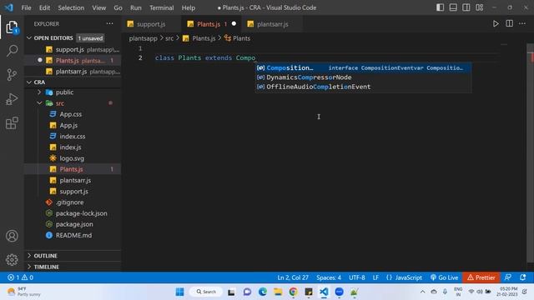Open Customize Layout icon
The width and height of the screenshot is (534, 300).
[479, 7]
